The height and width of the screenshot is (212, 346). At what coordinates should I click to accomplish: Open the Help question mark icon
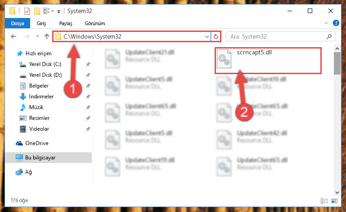coord(336,23)
